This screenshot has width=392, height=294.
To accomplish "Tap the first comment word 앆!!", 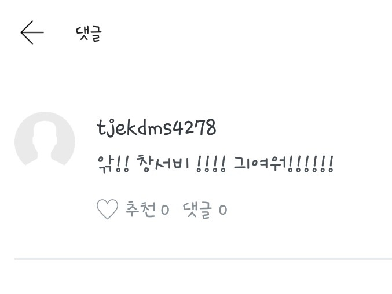I will (113, 164).
